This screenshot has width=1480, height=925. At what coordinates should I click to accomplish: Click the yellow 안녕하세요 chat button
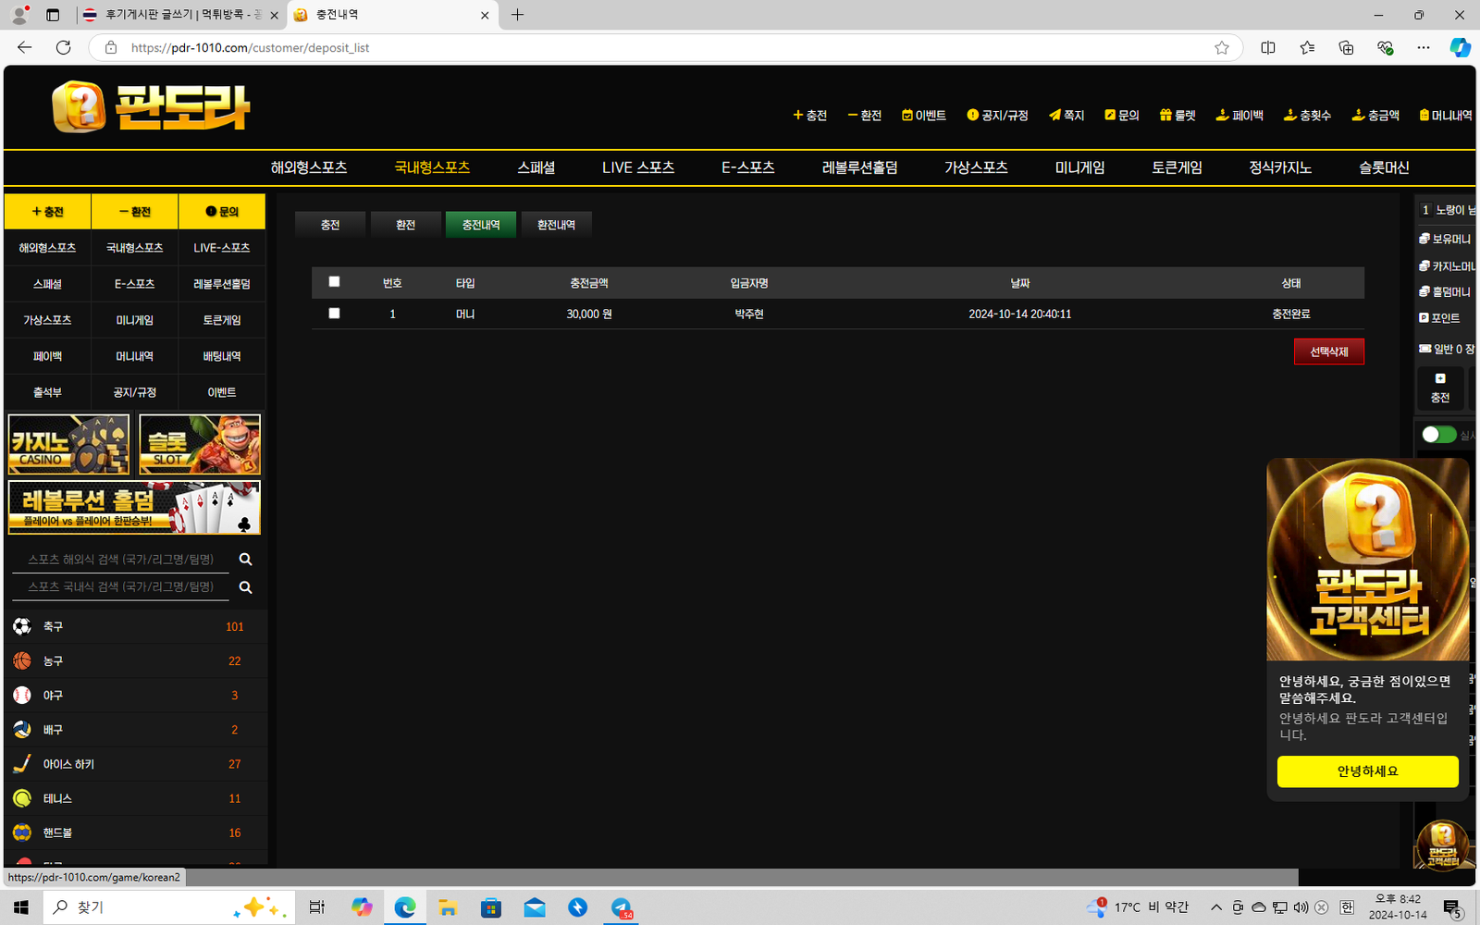point(1367,771)
